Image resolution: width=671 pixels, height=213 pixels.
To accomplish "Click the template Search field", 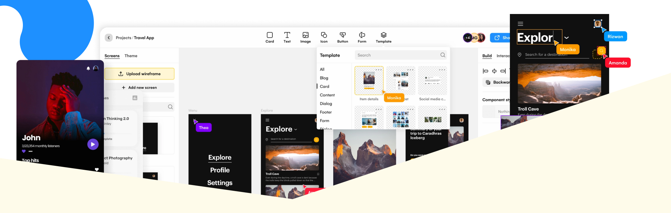I will coord(396,55).
